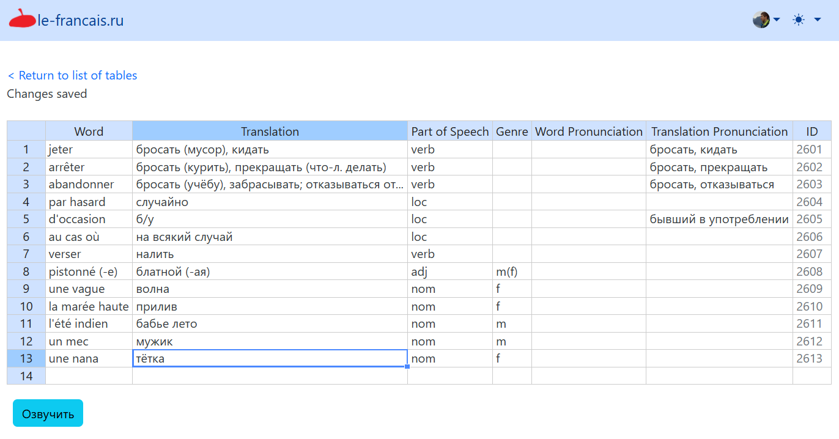Select row header number 1
The width and height of the screenshot is (839, 439).
[26, 150]
